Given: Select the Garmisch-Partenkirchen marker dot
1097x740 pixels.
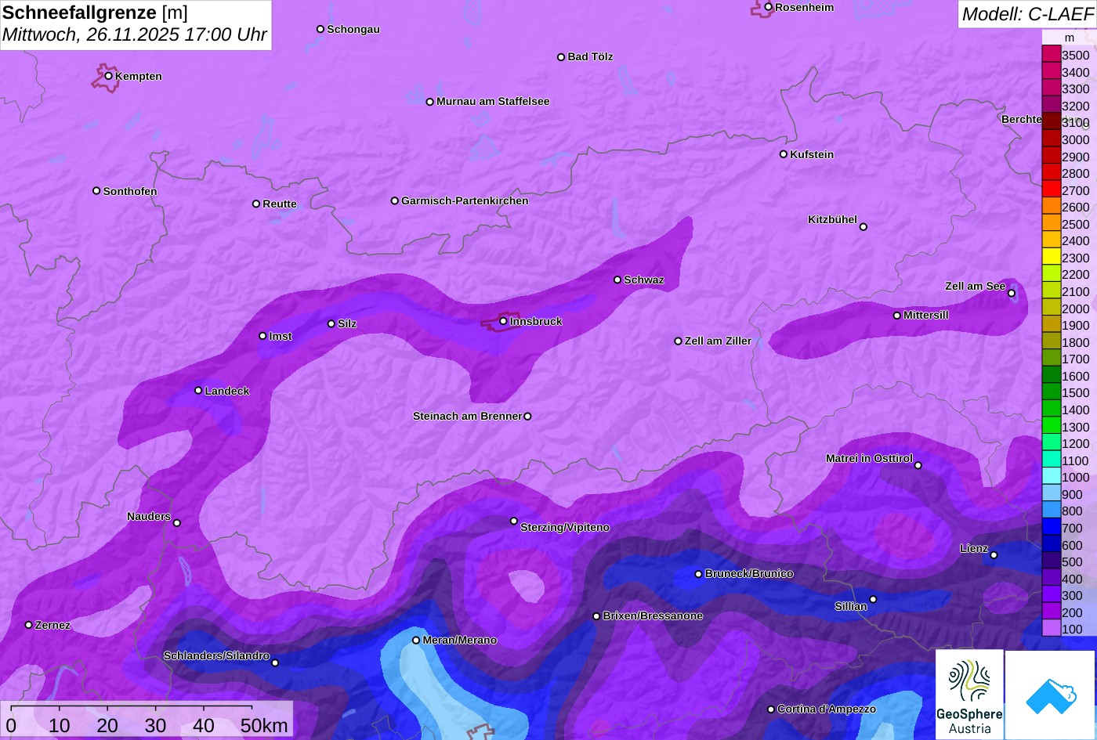Looking at the screenshot, I should point(395,200).
